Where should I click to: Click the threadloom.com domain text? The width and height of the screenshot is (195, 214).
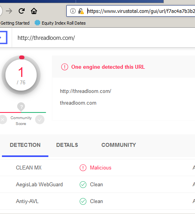78,103
